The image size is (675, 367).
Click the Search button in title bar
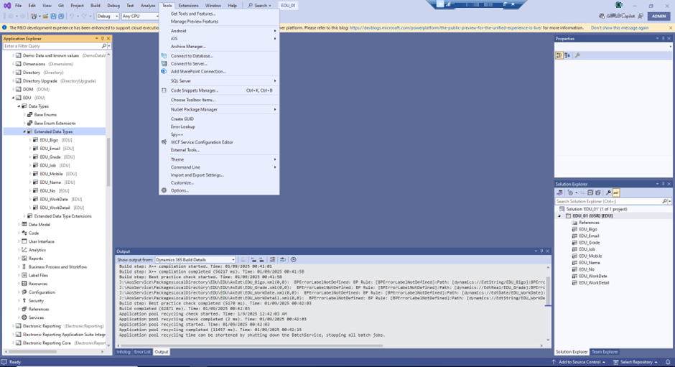tap(260, 5)
